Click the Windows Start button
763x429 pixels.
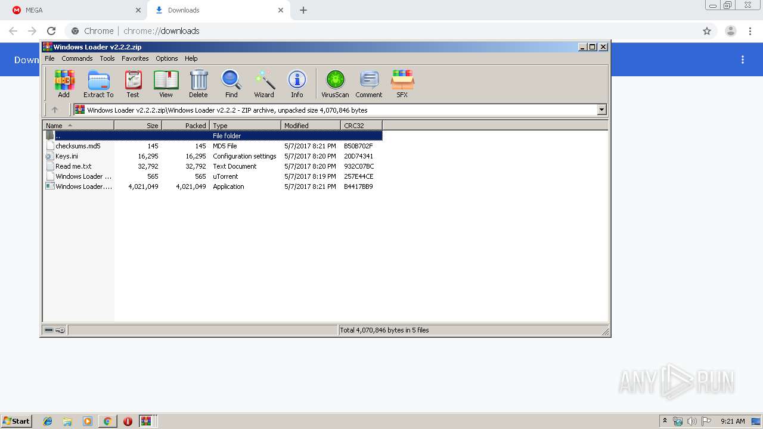pos(17,421)
